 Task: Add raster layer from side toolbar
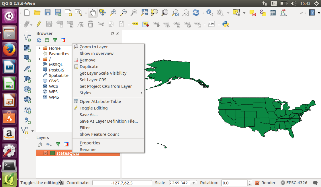[x=27, y=48]
